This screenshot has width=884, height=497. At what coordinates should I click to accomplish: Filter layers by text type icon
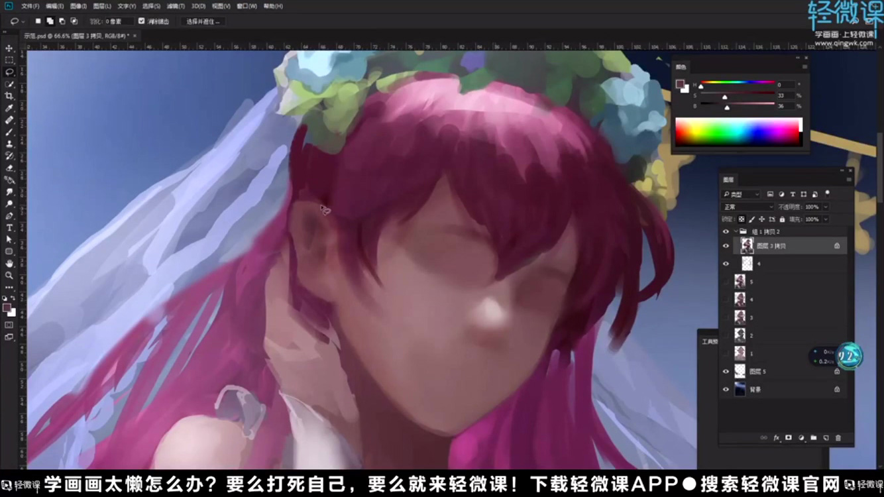793,194
